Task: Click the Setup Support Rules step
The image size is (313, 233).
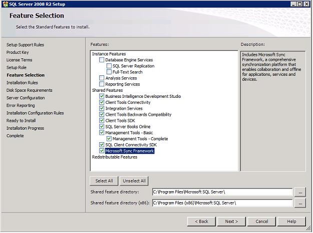Action: tap(25, 45)
